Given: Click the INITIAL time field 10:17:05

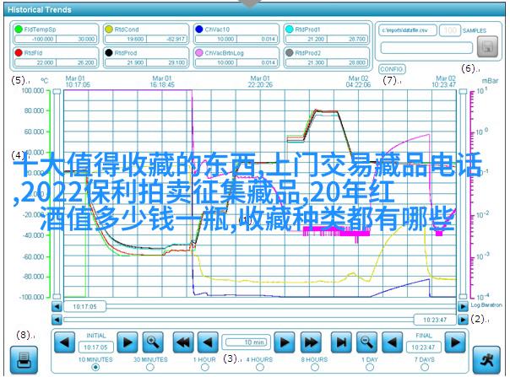Looking at the screenshot, I should (x=95, y=347).
